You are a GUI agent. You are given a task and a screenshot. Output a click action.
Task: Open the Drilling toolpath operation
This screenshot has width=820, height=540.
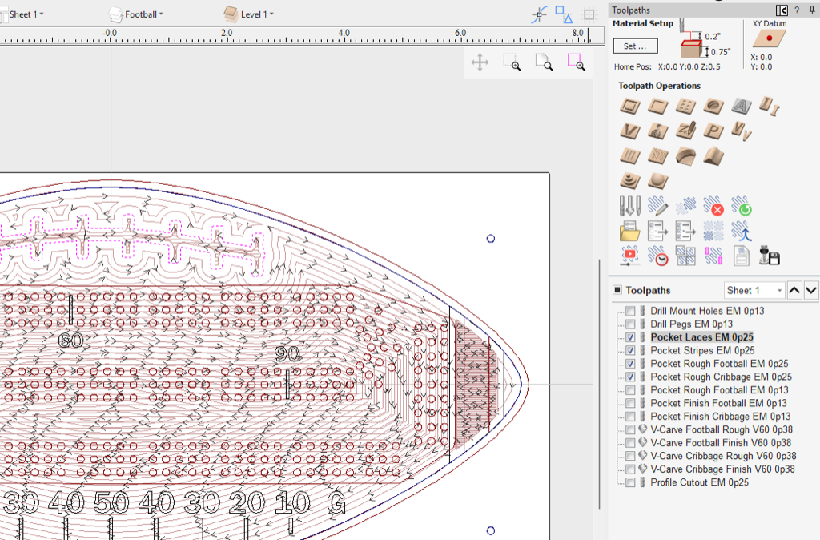[x=685, y=107]
